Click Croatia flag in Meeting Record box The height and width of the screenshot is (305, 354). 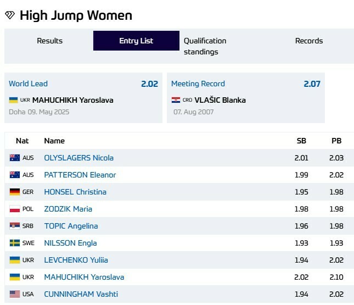click(176, 100)
